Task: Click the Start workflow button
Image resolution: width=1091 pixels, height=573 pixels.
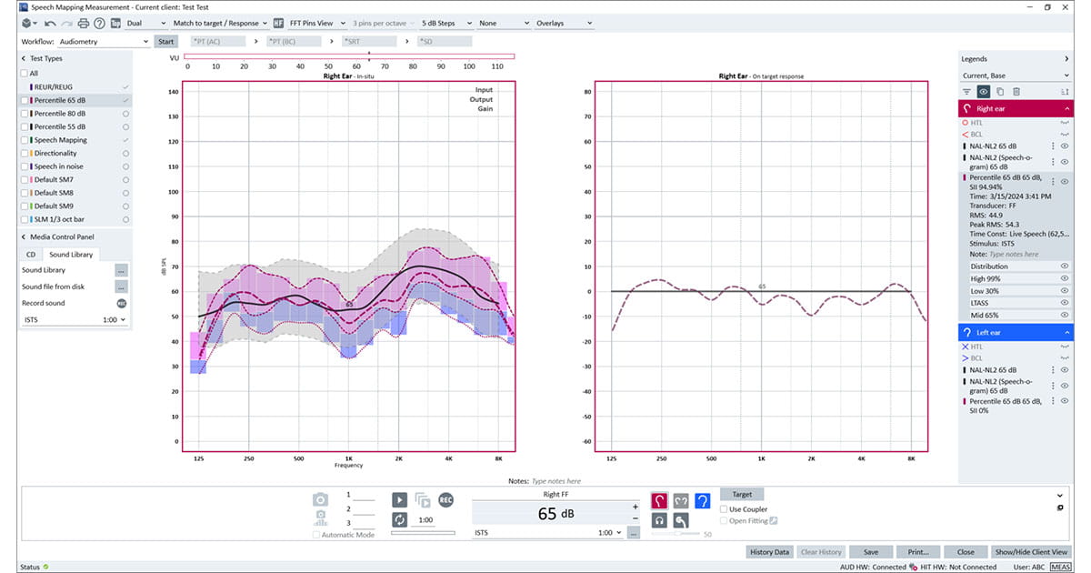Action: [x=166, y=41]
